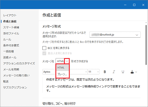Click the vertical scrollbar thumb
This screenshot has width=148, height=107.
pos(146,45)
